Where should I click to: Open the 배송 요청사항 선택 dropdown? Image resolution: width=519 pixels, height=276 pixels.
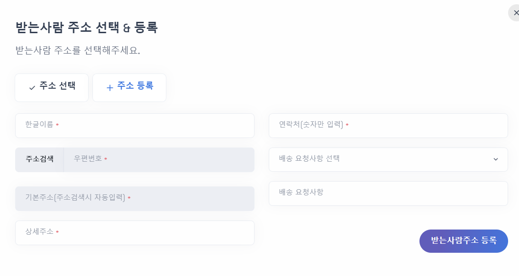[379, 159]
